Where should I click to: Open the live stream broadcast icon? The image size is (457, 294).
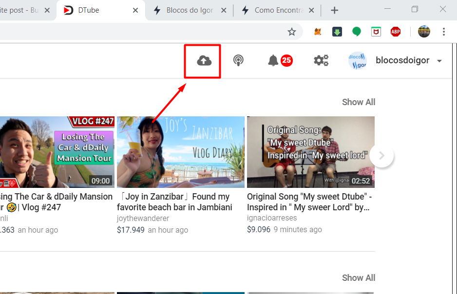point(238,60)
